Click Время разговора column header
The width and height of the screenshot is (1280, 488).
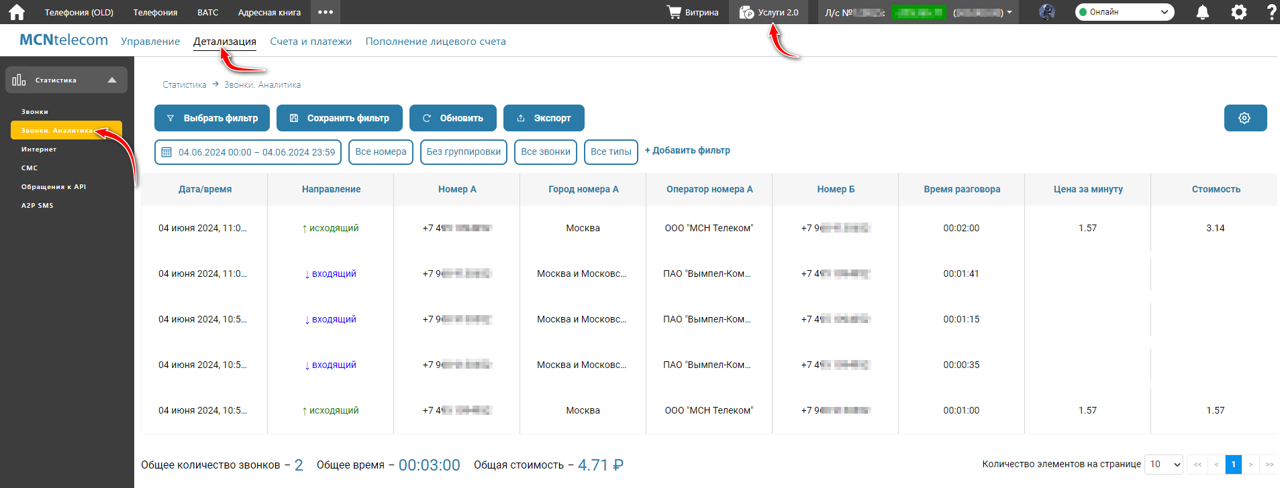tap(962, 189)
